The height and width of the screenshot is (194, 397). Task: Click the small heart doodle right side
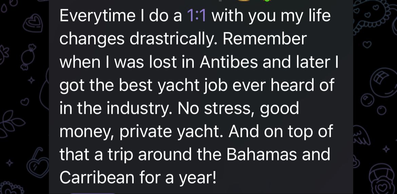click(x=367, y=45)
